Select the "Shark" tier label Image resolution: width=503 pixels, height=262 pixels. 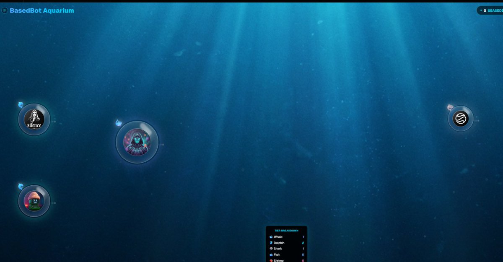[278, 249]
